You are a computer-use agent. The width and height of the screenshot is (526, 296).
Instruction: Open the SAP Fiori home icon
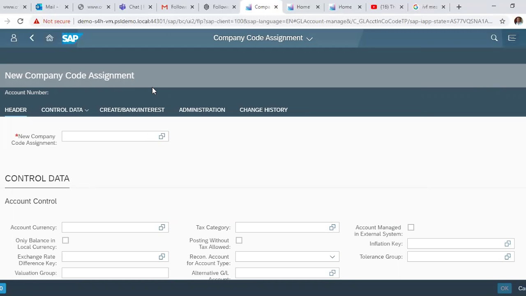pos(50,38)
